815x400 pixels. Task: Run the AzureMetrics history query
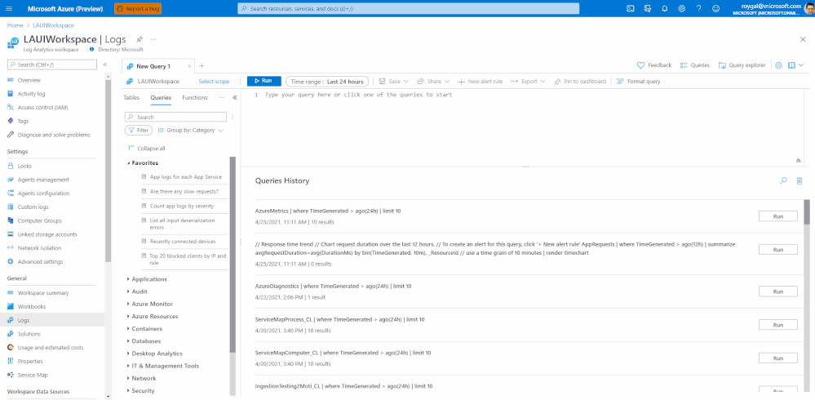(778, 216)
